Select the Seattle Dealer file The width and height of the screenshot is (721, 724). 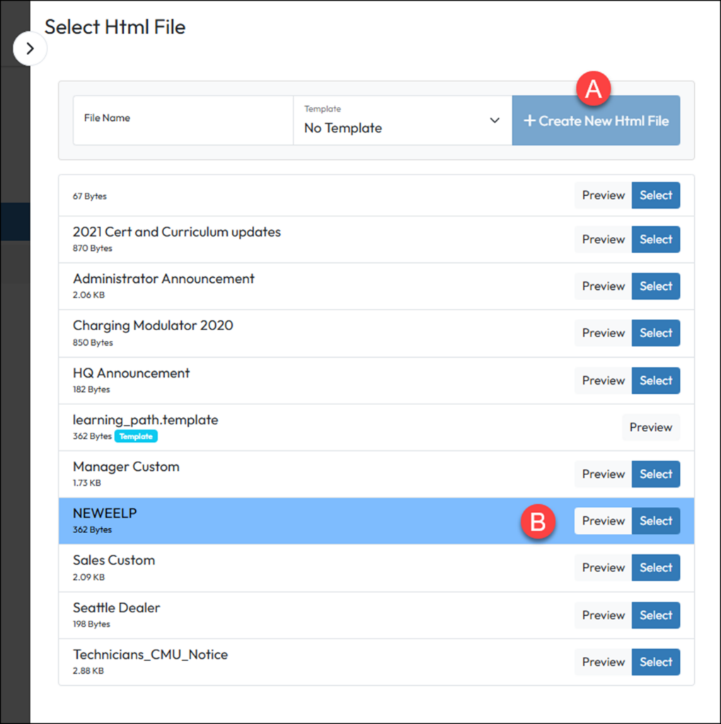[x=655, y=615]
